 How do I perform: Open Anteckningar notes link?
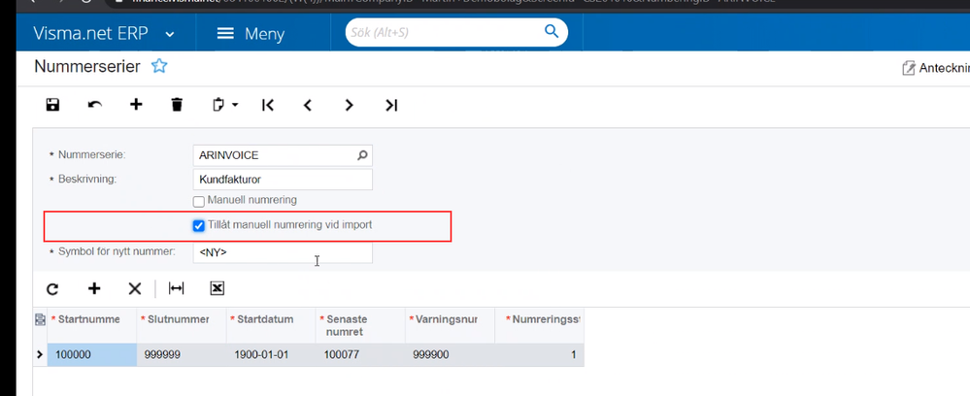(x=935, y=68)
